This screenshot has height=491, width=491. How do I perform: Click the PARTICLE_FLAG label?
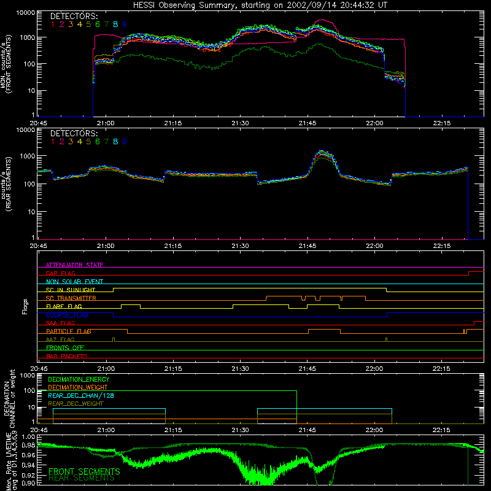click(x=69, y=331)
